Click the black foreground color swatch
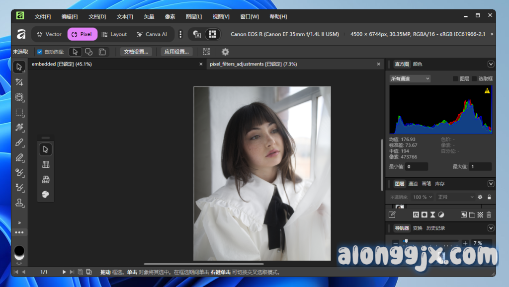Screen dimensions: 509x287 (x=19, y=251)
